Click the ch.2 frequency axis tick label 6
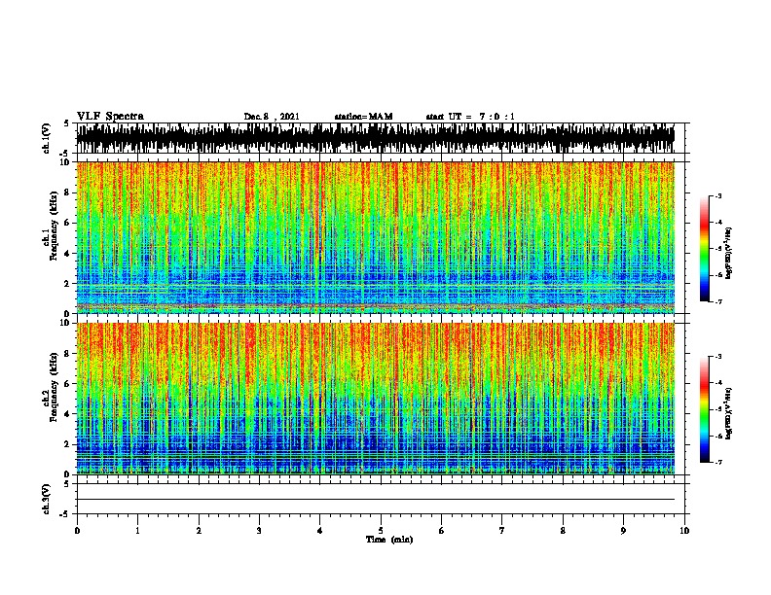The height and width of the screenshot is (595, 771). tap(68, 384)
